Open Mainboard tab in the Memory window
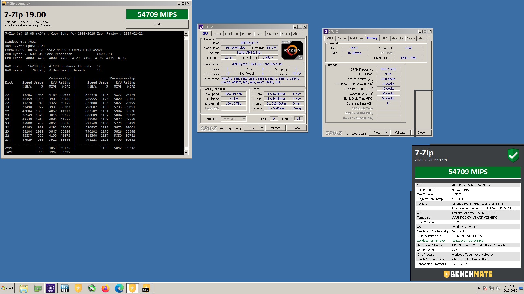Screen dimensions: 524x294 pos(357,38)
